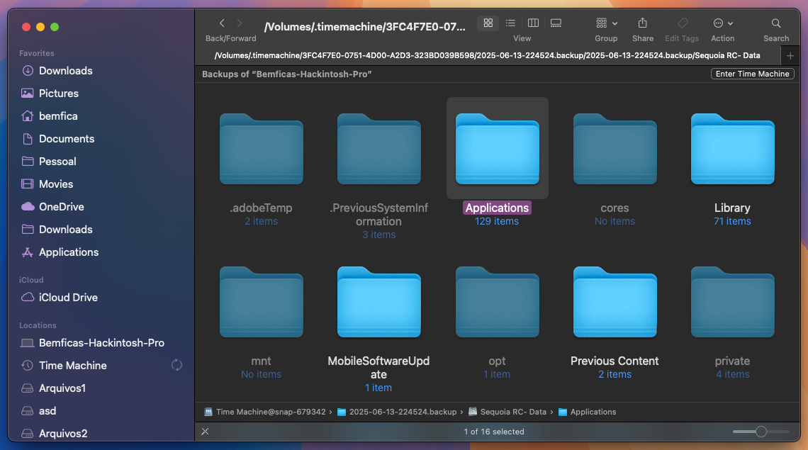Click the Backups of Bemficas-Hackintosh-Pro banner text
The height and width of the screenshot is (450, 808).
pyautogui.click(x=286, y=74)
